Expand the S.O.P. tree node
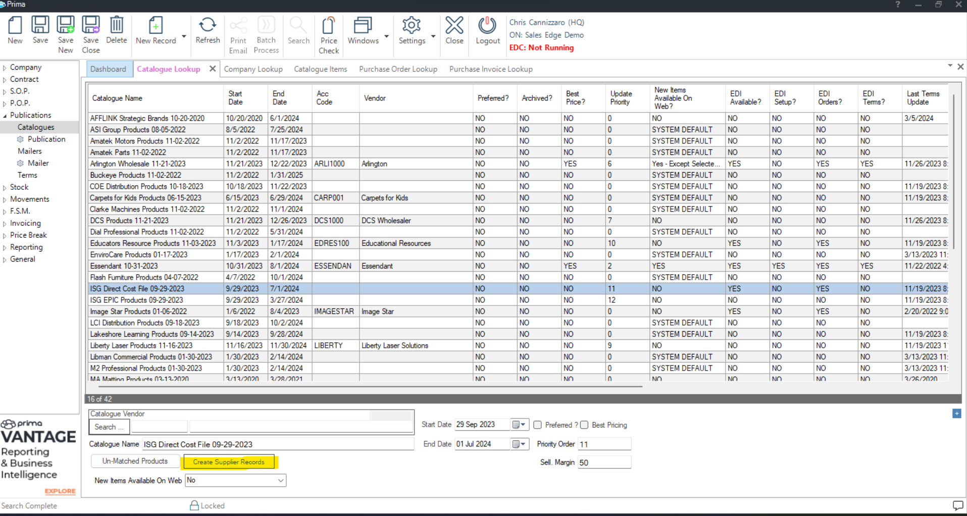This screenshot has height=516, width=967. pyautogui.click(x=5, y=92)
